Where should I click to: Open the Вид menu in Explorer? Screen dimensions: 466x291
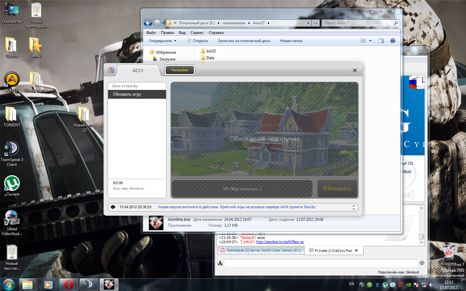click(x=182, y=33)
